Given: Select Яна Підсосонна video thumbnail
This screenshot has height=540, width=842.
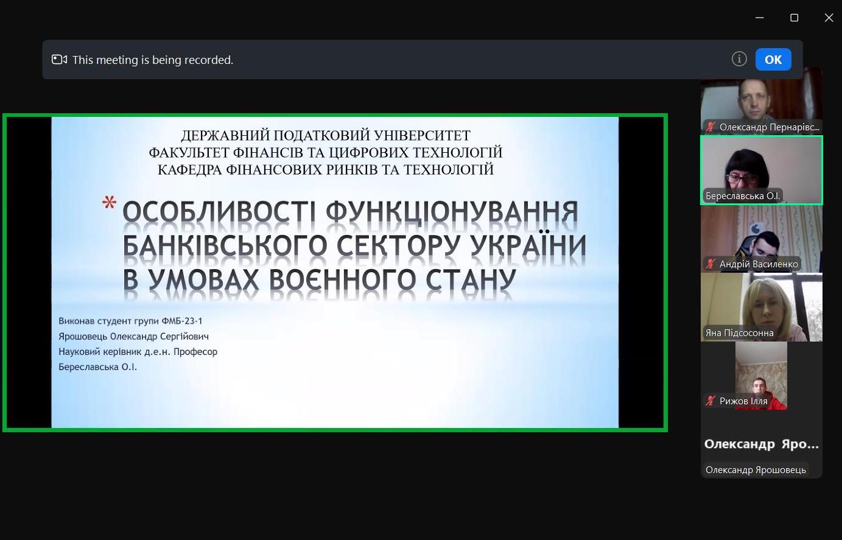Looking at the screenshot, I should pos(762,307).
